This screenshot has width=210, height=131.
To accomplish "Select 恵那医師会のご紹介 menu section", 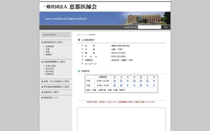I will pos(53,42).
